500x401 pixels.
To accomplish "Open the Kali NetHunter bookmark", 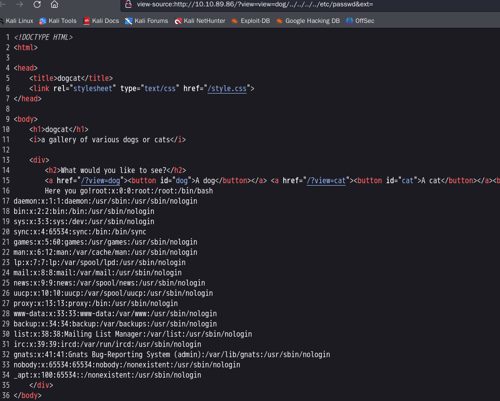I will click(x=200, y=20).
